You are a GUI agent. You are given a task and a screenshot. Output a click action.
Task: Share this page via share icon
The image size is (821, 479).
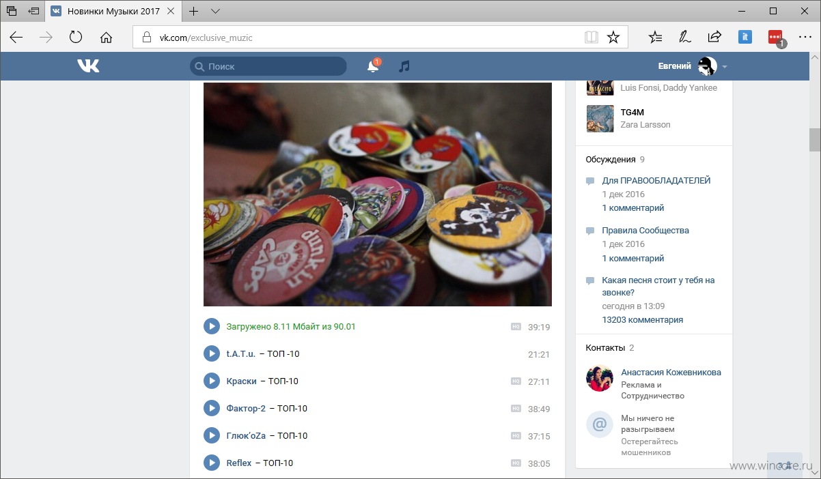pos(714,38)
